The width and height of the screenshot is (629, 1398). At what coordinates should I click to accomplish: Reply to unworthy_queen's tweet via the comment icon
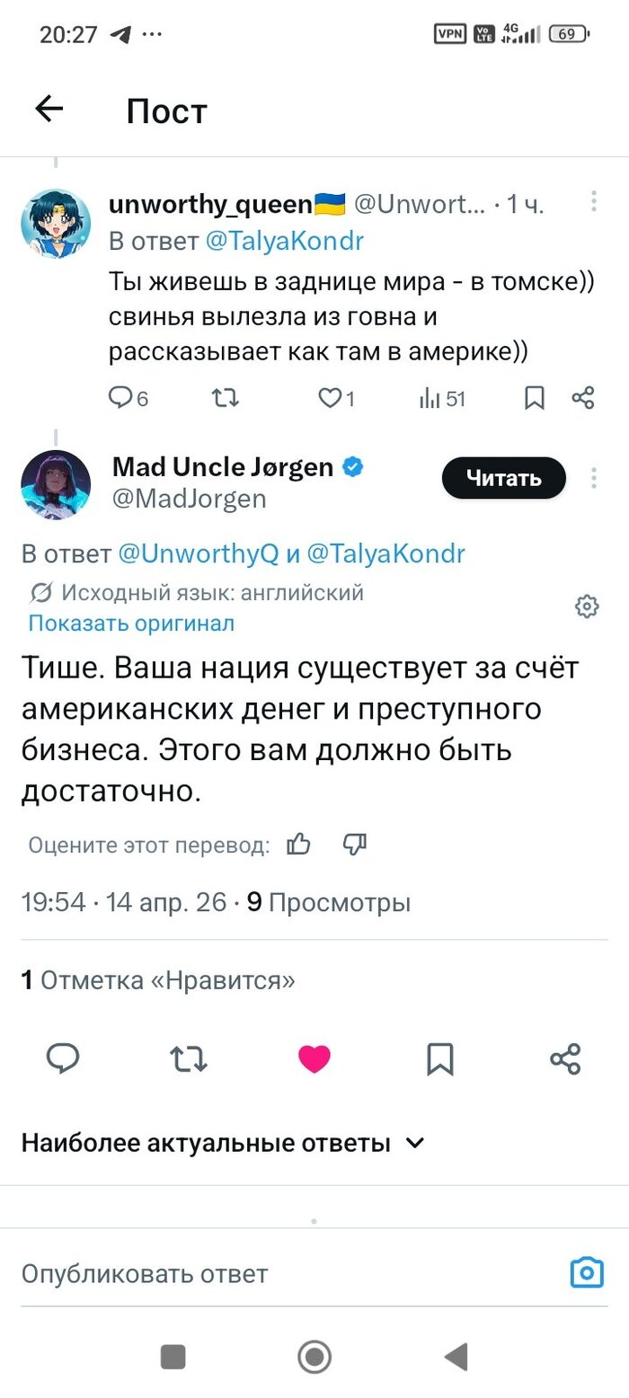click(x=120, y=397)
